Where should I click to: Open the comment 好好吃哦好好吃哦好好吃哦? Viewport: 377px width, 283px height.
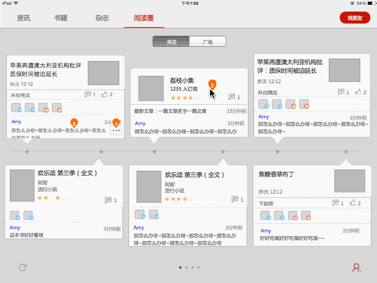[292, 238]
